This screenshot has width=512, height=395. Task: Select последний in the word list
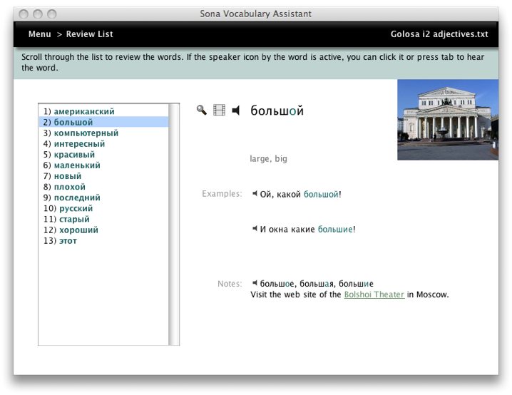click(x=77, y=197)
